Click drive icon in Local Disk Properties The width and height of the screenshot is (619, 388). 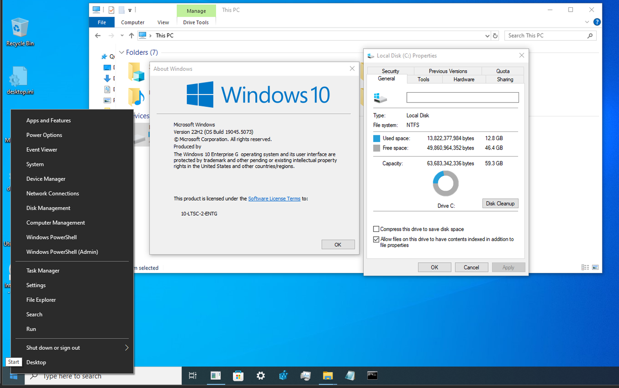tap(381, 97)
